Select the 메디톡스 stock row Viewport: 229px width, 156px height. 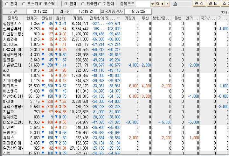pyautogui.click(x=116, y=86)
